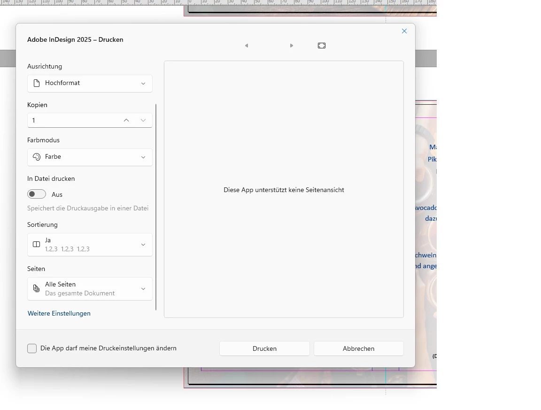
Task: Click the pages icon beside Alle Seiten
Action: (x=36, y=288)
